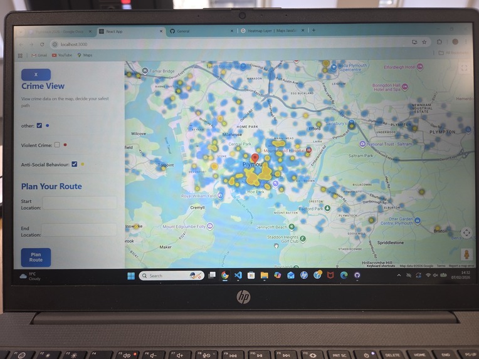Open Microsoft Edge from taskbar
Viewport: 479px width, 359px height.
pyautogui.click(x=344, y=275)
